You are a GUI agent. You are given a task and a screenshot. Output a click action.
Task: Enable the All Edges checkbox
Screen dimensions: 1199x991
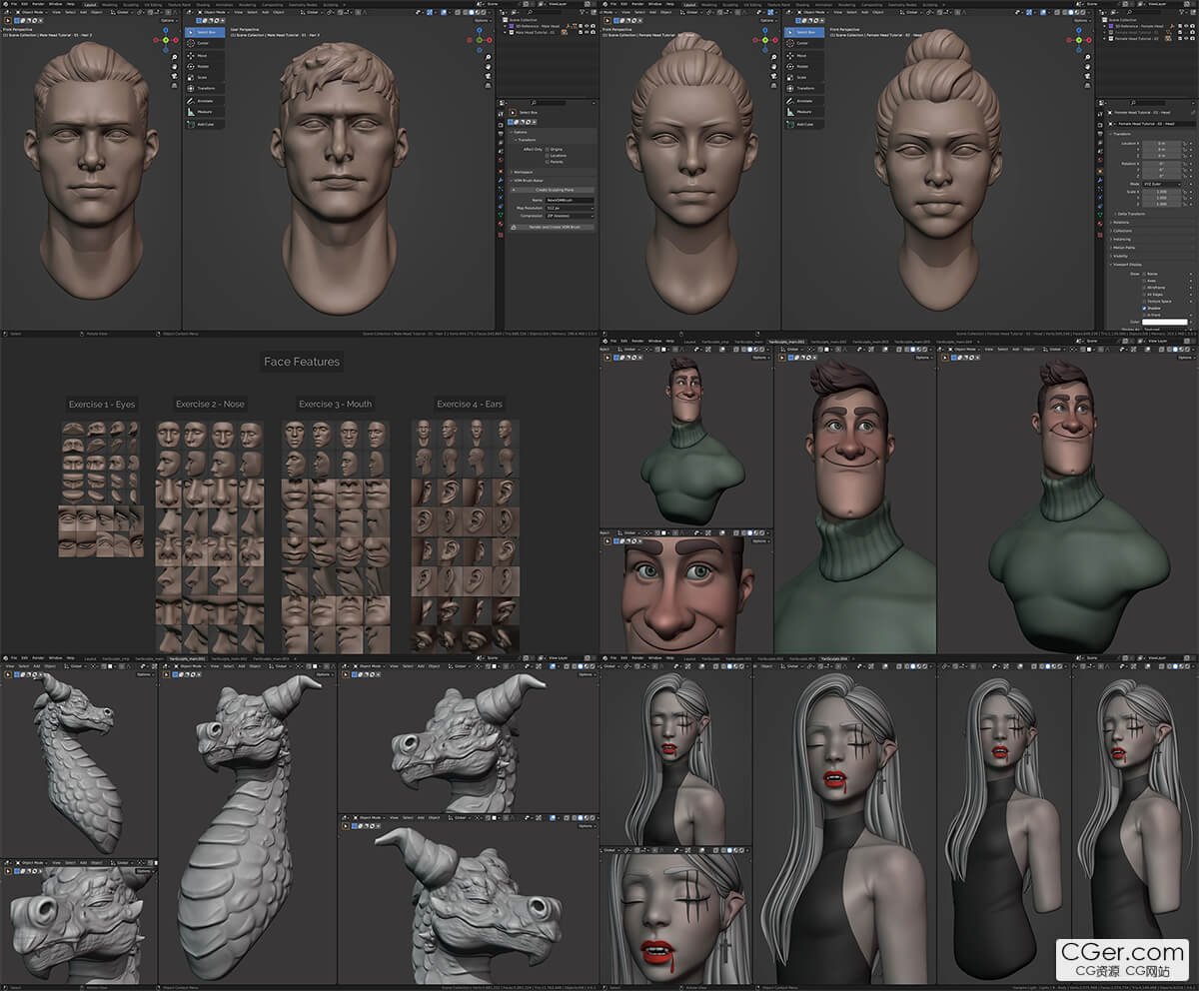point(1145,295)
